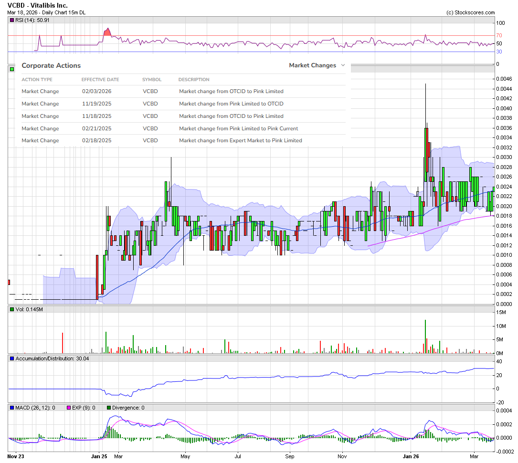This screenshot has width=518, height=463.
Task: Click the Nov 23 time axis label
Action: point(16,456)
